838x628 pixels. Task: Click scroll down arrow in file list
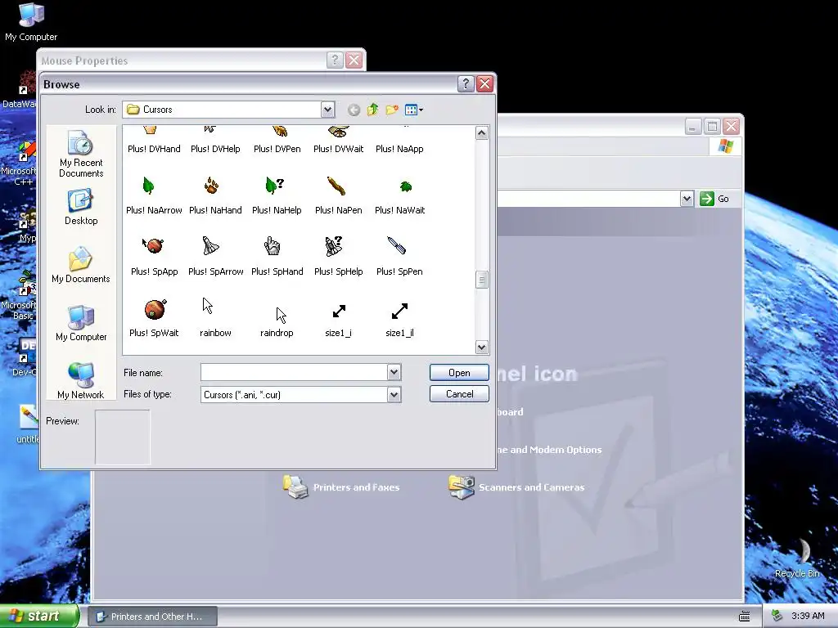481,347
